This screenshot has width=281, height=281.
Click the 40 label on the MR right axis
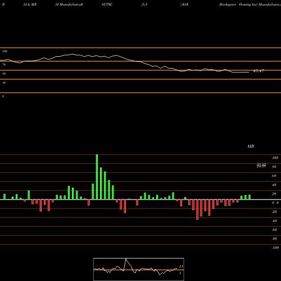274,185
